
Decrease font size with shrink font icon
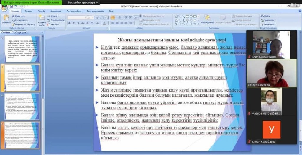[101, 17]
